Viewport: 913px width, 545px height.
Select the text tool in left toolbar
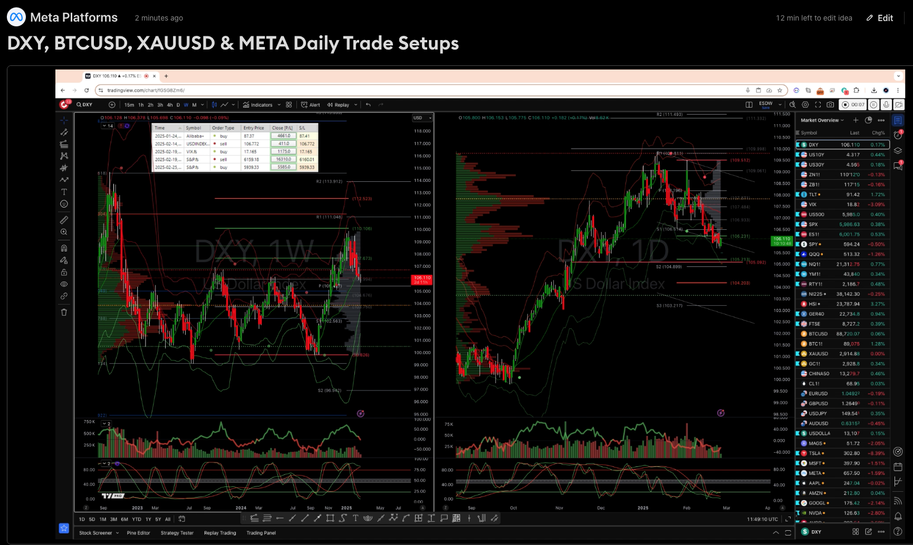(64, 192)
